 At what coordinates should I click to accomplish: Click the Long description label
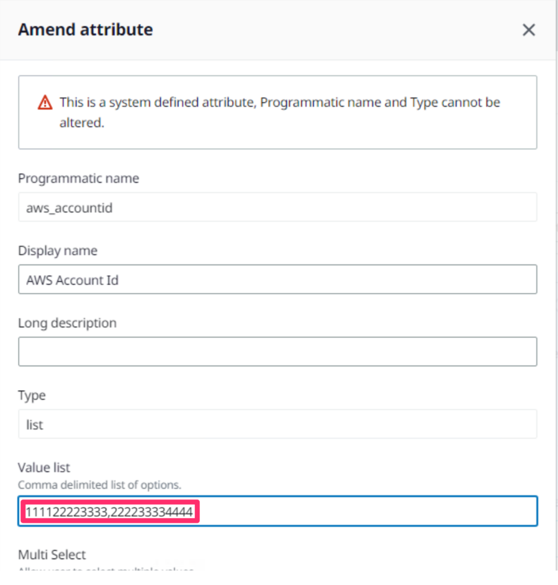tap(67, 322)
